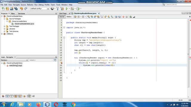The height and width of the screenshot is (107, 191).
Task: Click the Shift Line Right icon
Action: pos(119,17)
